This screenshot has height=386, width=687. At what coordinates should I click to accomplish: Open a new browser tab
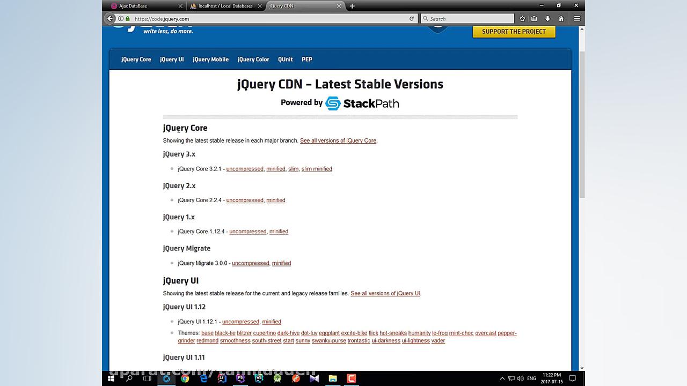352,6
